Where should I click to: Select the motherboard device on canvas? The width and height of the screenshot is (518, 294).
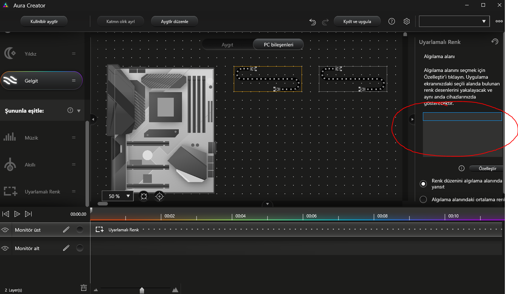click(x=161, y=129)
